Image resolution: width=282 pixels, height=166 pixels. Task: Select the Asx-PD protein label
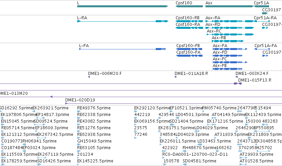pyautogui.click(x=220, y=52)
